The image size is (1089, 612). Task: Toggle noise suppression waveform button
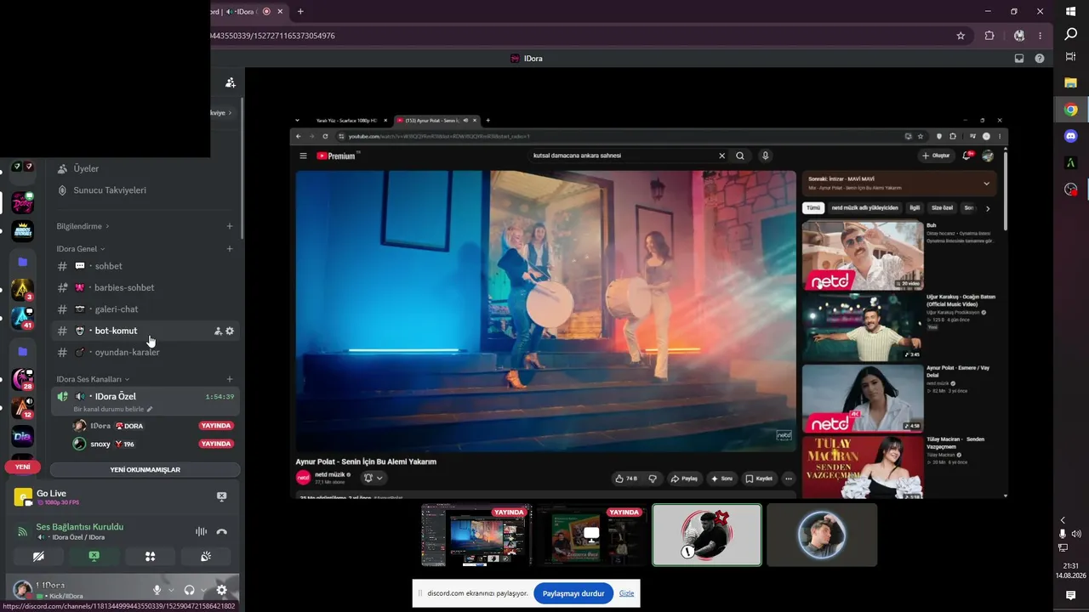coord(201,532)
